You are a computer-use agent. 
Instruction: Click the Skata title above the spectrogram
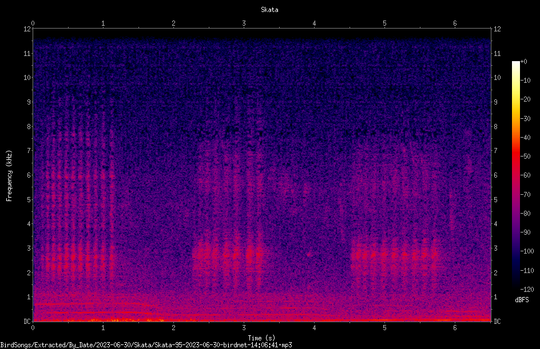tap(269, 10)
